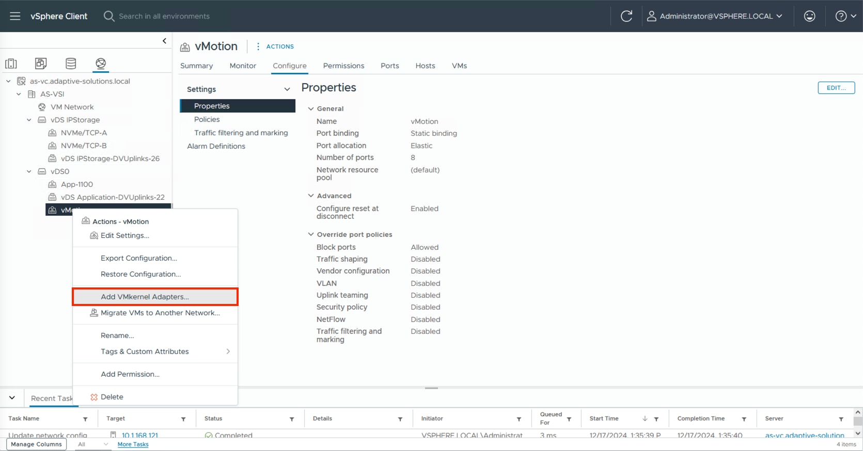863x451 pixels.
Task: Click the EDIT properties button
Action: (836, 88)
